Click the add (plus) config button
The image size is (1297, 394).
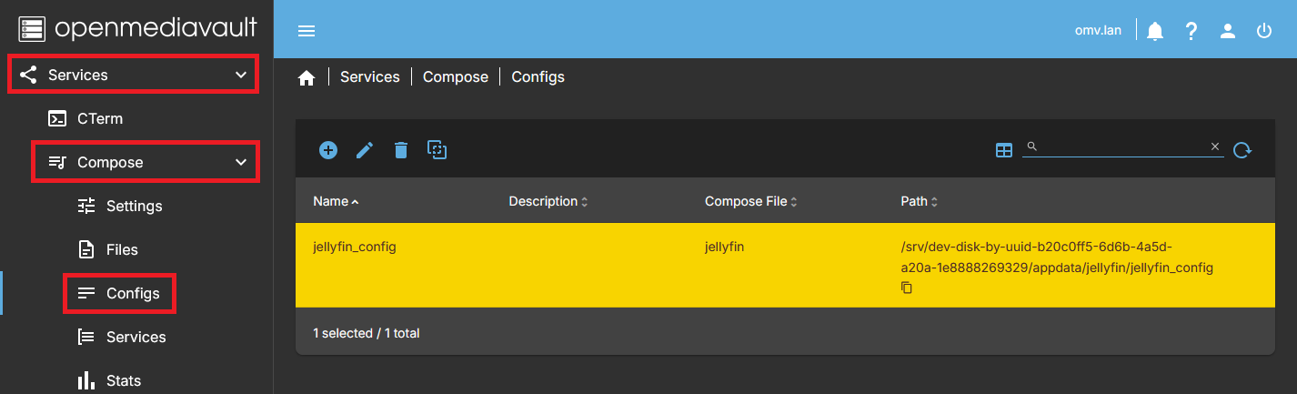[328, 150]
